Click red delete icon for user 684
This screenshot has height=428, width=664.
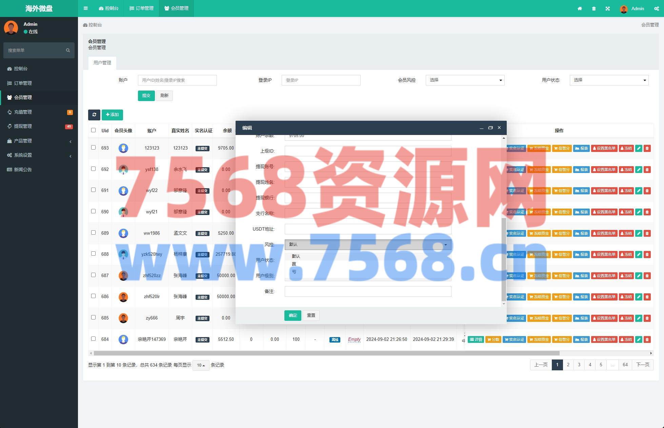[647, 339]
